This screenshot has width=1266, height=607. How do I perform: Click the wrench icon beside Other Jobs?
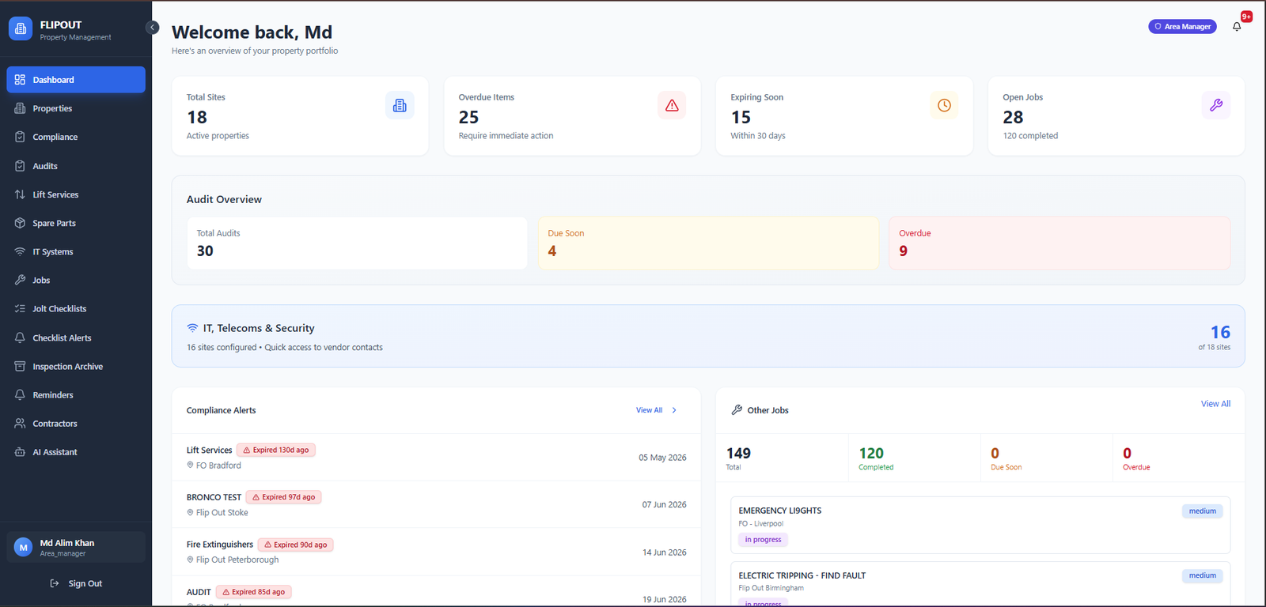(737, 410)
